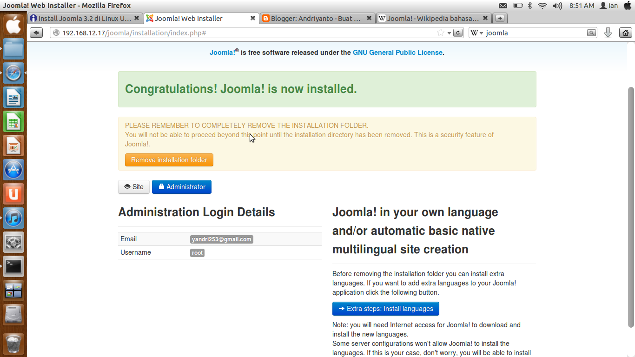Click 'Extra steps: Install languages' button

point(386,309)
